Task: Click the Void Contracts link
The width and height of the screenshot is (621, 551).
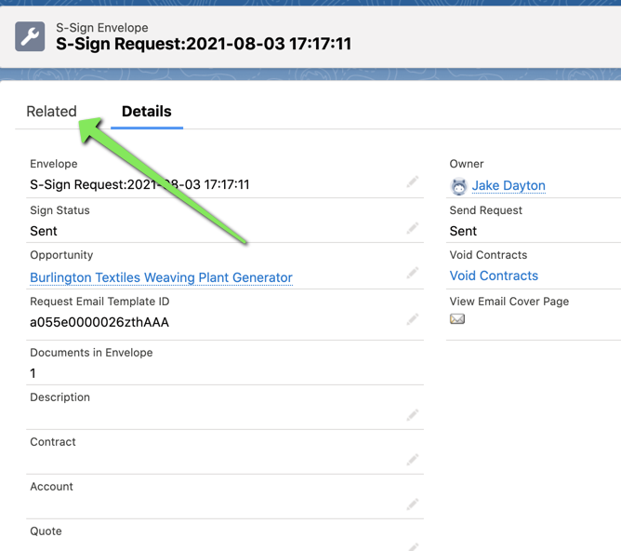Action: pos(494,275)
